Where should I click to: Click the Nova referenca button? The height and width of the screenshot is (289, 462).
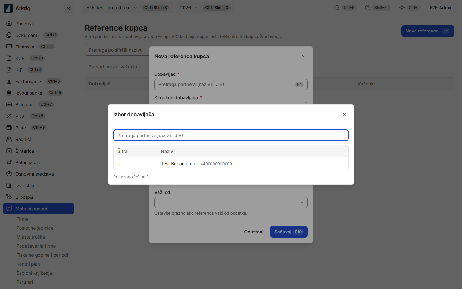point(428,31)
